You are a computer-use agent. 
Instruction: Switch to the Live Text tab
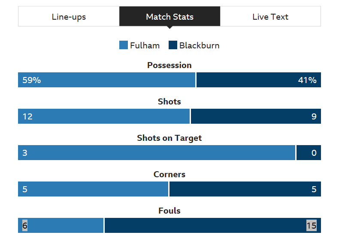(x=270, y=17)
